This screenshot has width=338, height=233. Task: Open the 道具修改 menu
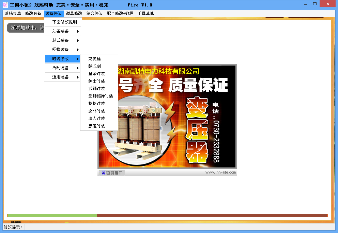coord(74,14)
